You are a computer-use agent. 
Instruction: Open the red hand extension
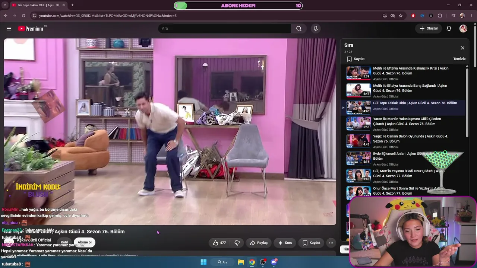[413, 16]
